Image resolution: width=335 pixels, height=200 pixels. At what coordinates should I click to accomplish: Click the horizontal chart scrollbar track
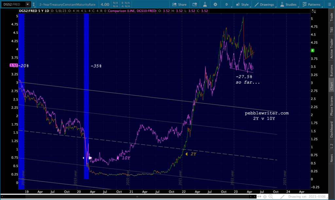pyautogui.click(x=137, y=197)
